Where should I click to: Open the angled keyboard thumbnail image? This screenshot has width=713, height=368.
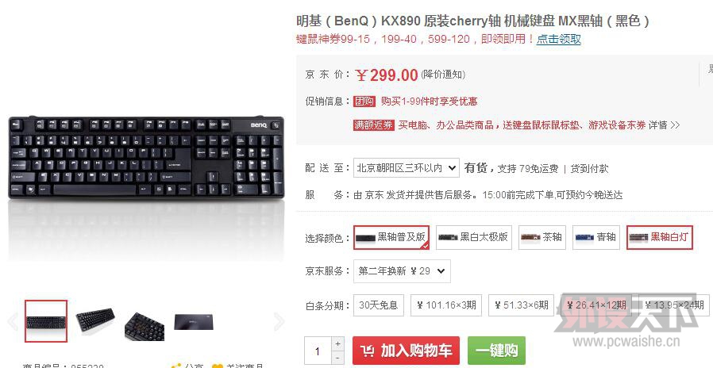coord(95,320)
